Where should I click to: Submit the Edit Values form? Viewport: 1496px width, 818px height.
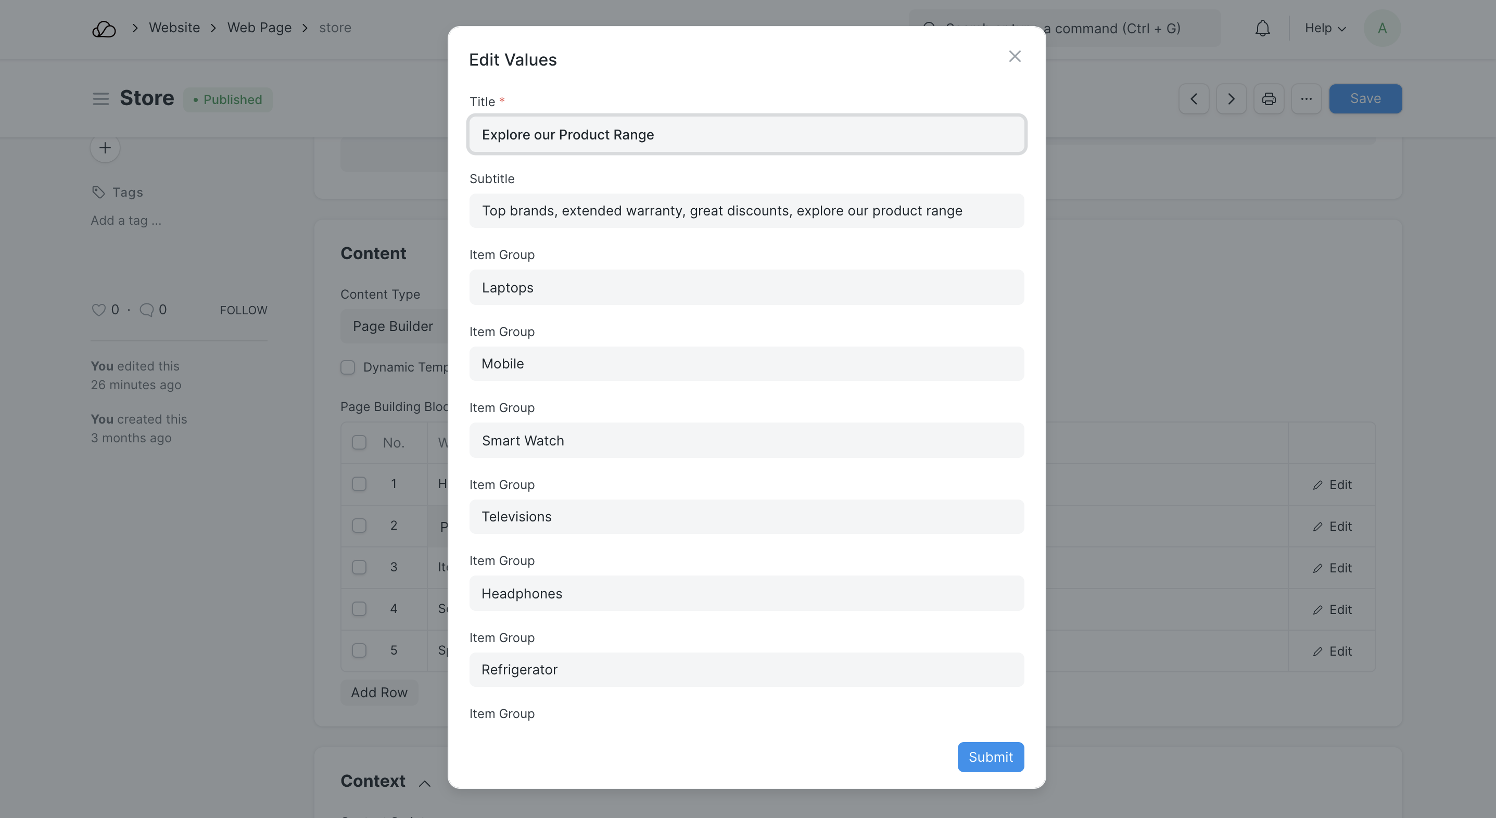point(990,757)
